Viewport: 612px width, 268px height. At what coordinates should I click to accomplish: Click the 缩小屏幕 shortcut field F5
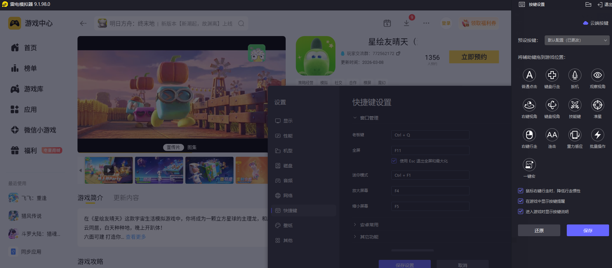430,206
